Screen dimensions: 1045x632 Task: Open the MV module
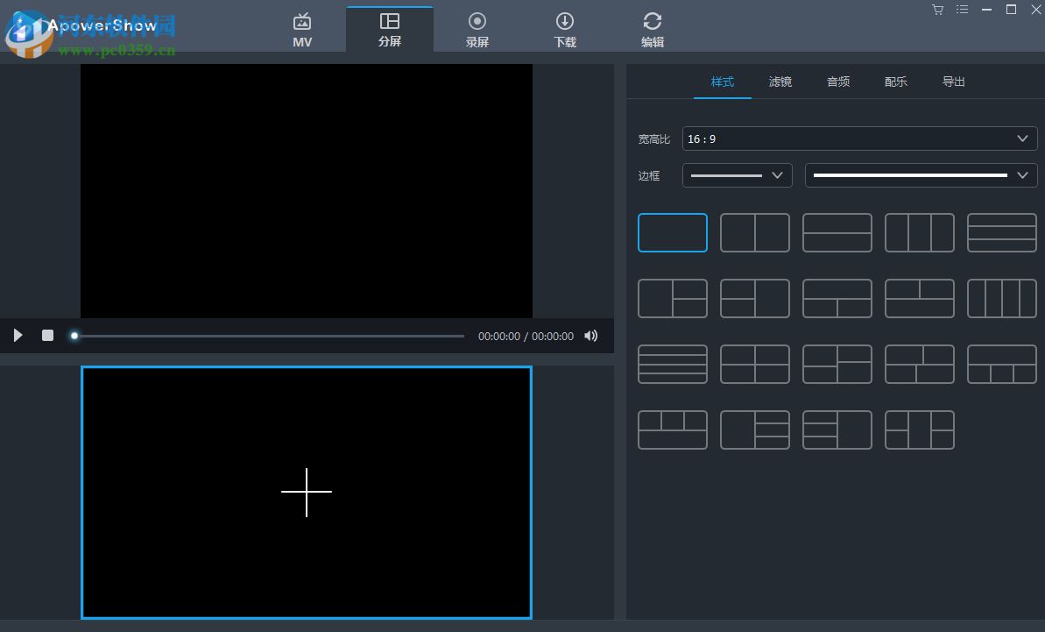point(302,30)
